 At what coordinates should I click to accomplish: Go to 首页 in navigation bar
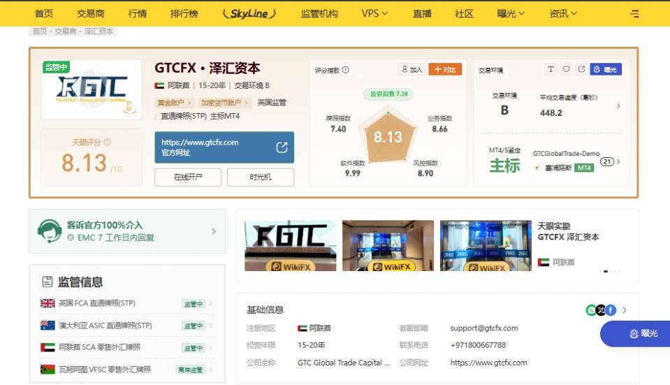click(44, 14)
